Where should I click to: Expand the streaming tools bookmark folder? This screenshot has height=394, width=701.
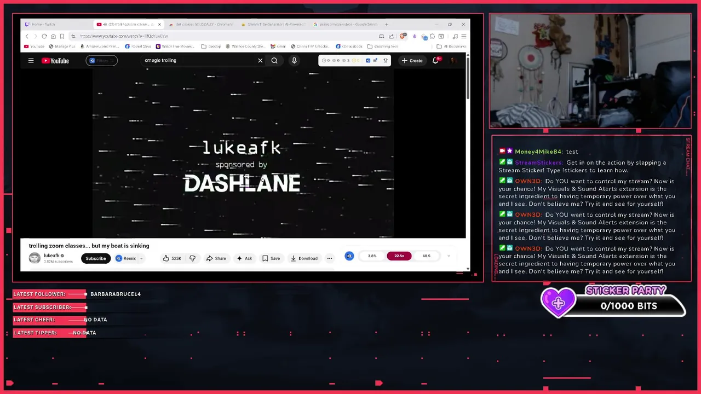click(x=382, y=47)
